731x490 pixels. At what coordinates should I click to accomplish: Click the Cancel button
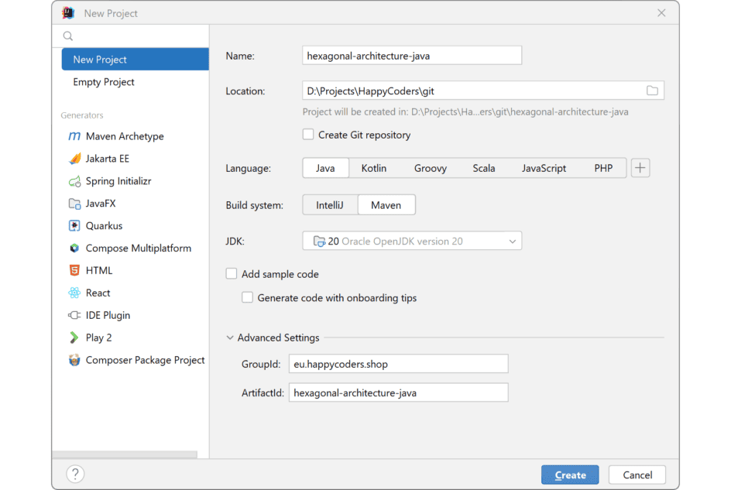point(637,475)
